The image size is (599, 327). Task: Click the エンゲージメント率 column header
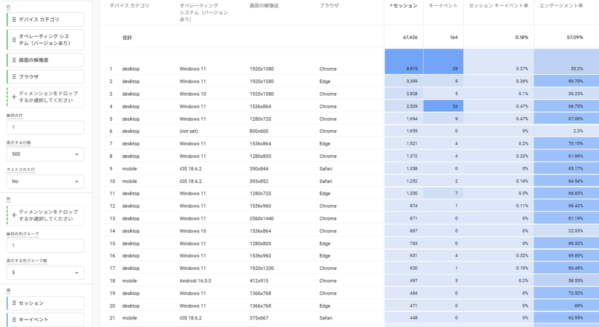(562, 5)
